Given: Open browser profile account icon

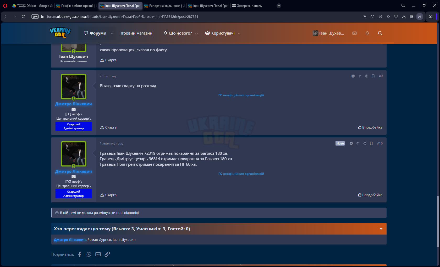Looking at the screenshot, I should pos(420,16).
